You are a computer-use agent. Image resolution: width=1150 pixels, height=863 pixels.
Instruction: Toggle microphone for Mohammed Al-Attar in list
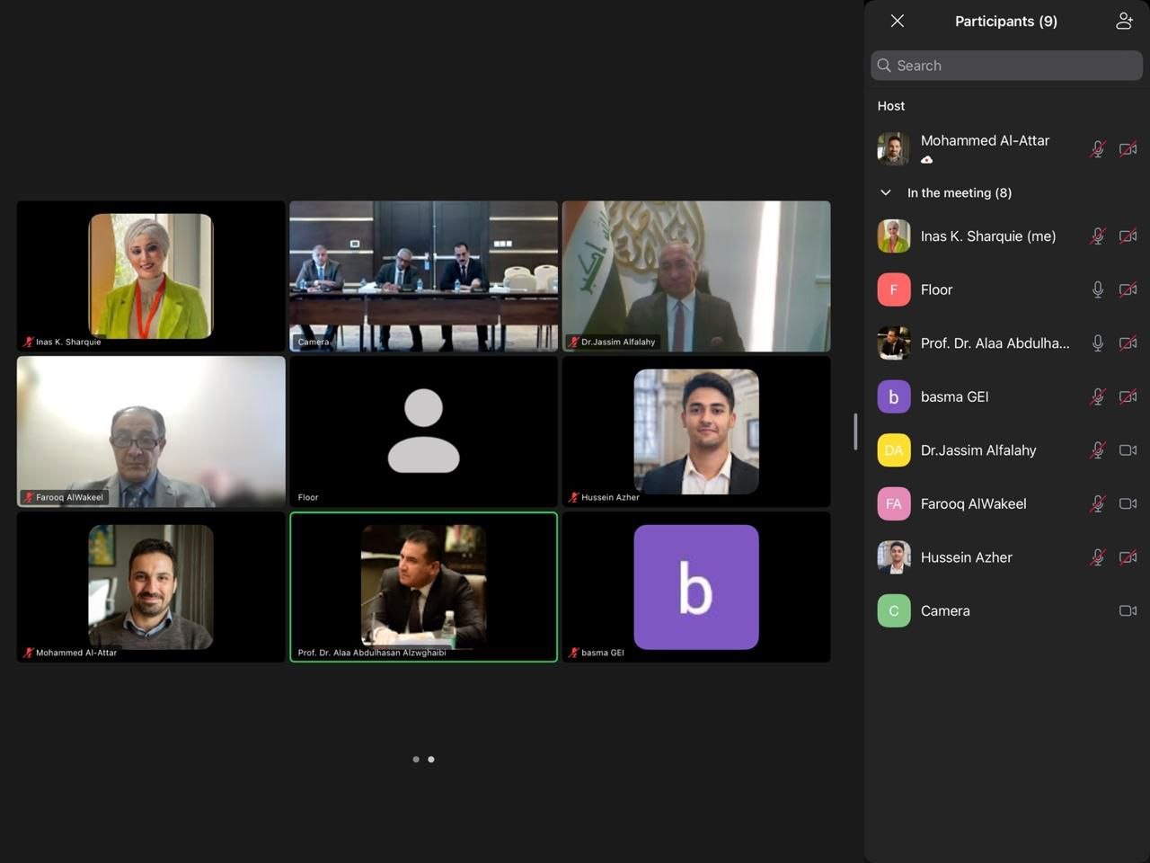(x=1097, y=149)
